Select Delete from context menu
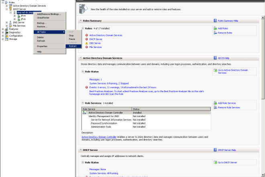The width and height of the screenshot is (265, 177). (x=49, y=37)
